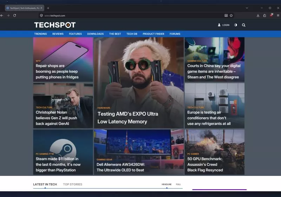The height and width of the screenshot is (197, 281).
Task: Click the GAMING GEAR category label
Action: [104, 159]
